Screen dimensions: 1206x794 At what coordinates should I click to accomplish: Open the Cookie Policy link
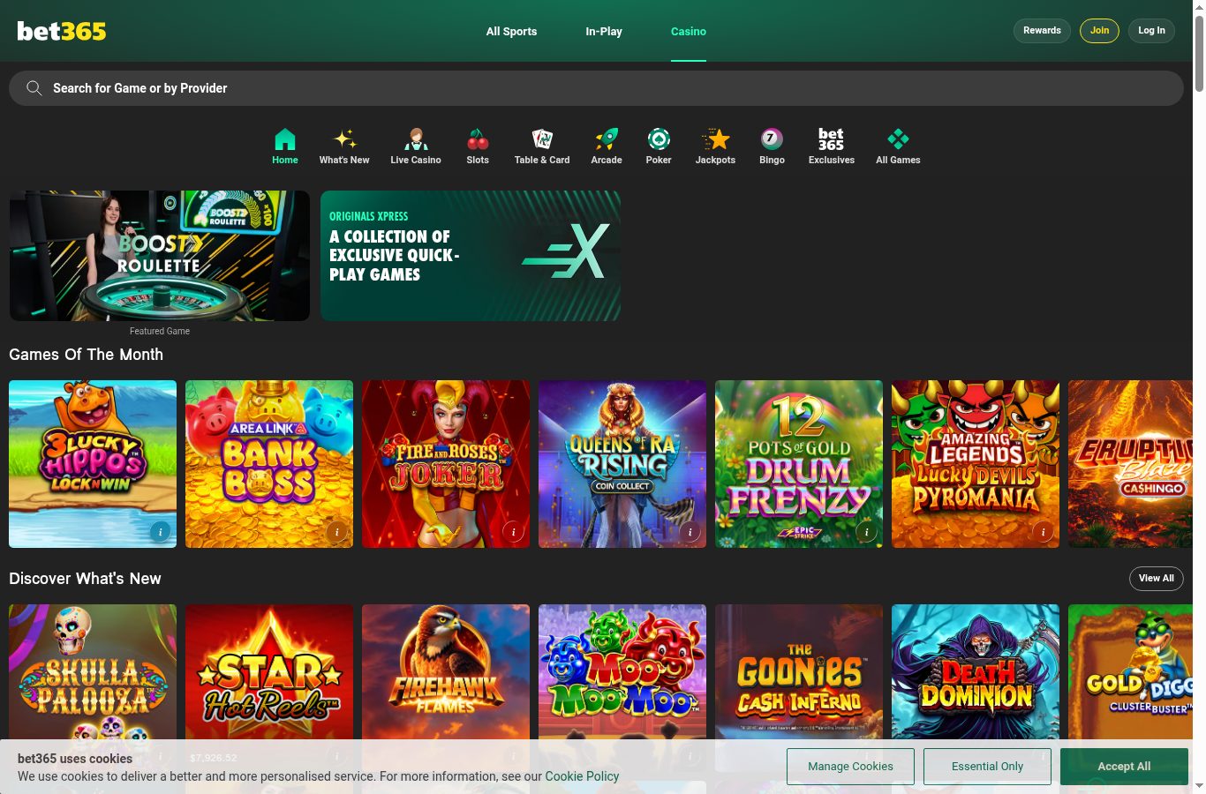click(582, 776)
